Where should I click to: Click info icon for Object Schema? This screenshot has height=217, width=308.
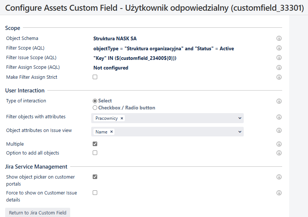coord(279,38)
